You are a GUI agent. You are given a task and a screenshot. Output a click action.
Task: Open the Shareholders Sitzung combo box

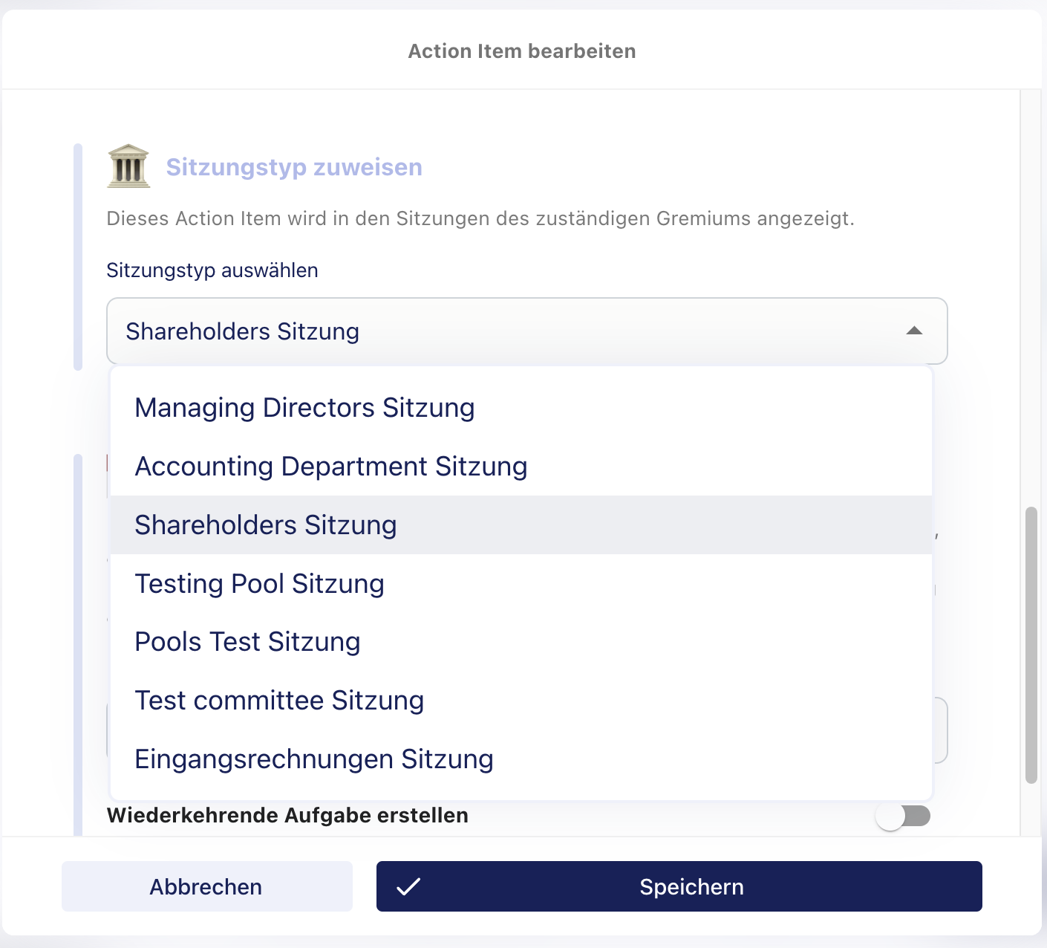(x=527, y=331)
